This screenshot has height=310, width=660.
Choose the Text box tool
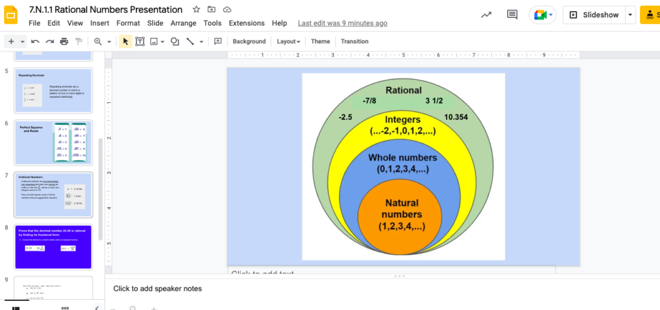pos(140,41)
